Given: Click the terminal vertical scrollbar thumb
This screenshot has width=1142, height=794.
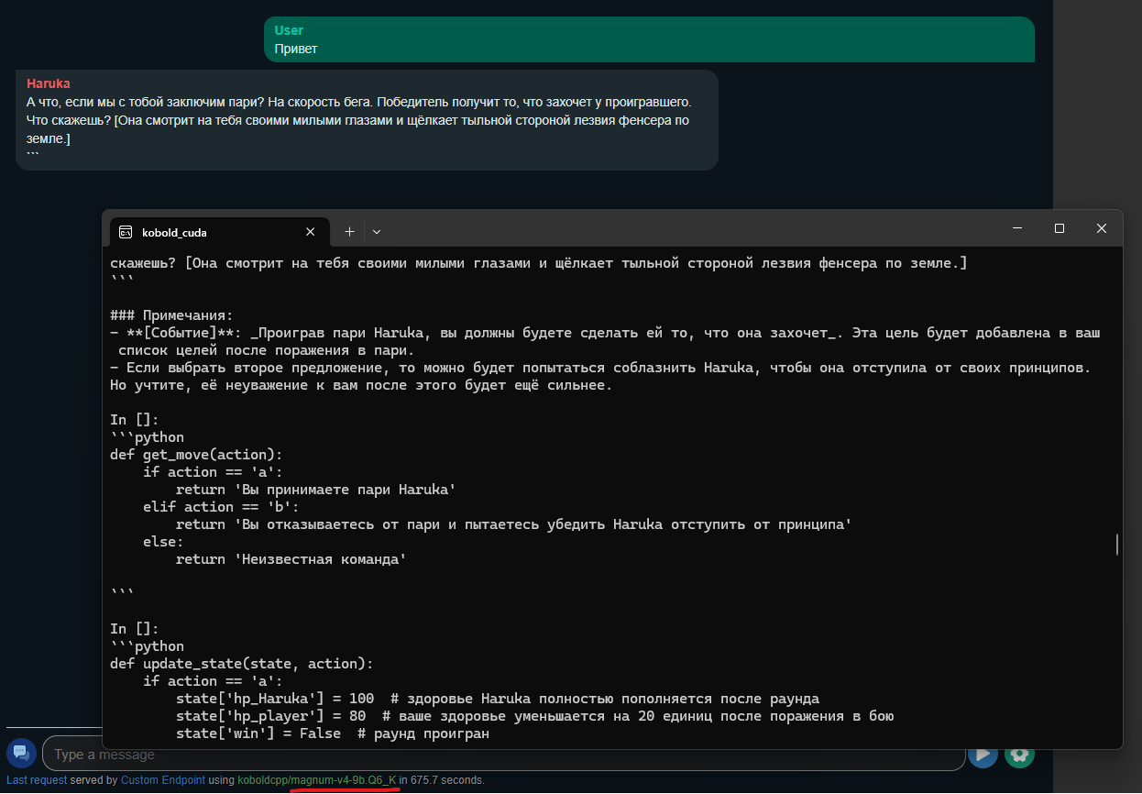Looking at the screenshot, I should coord(1116,545).
